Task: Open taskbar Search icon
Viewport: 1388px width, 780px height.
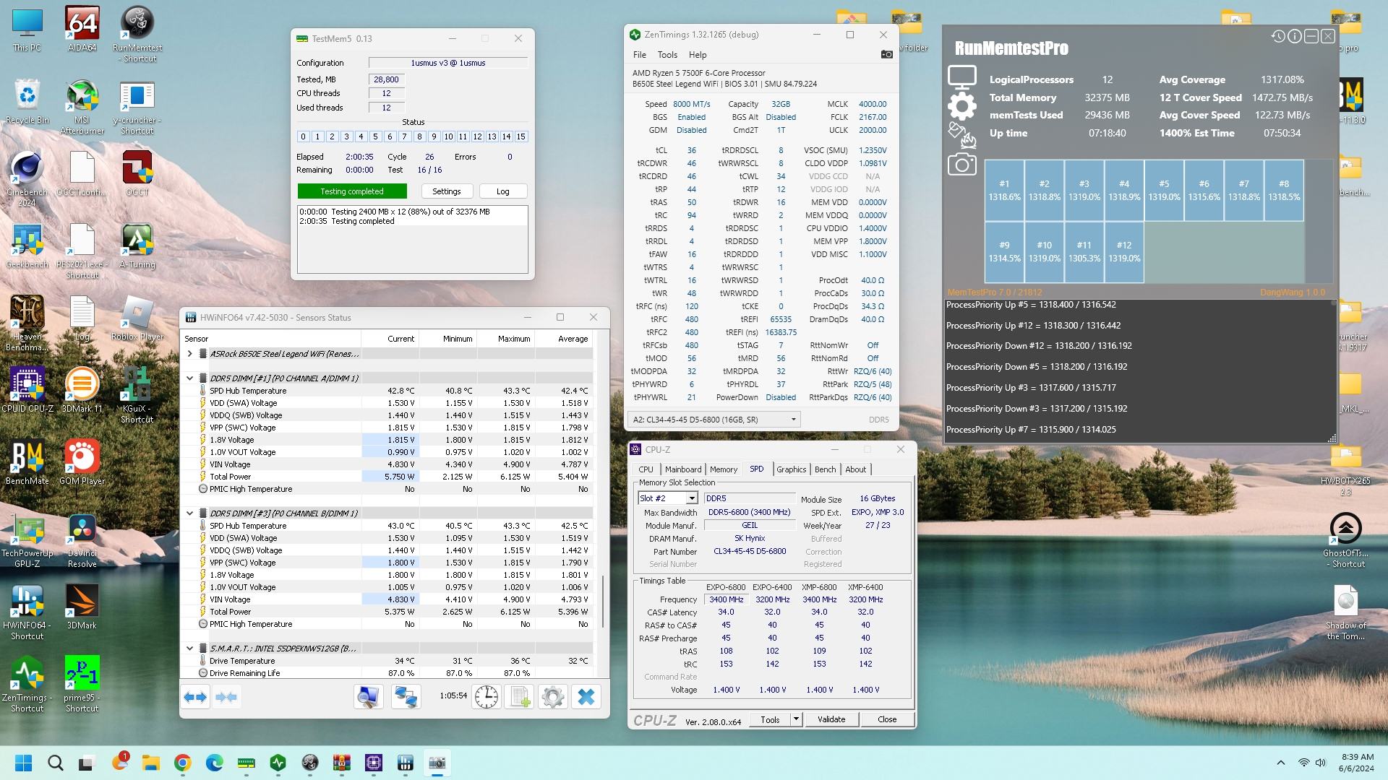Action: (55, 763)
